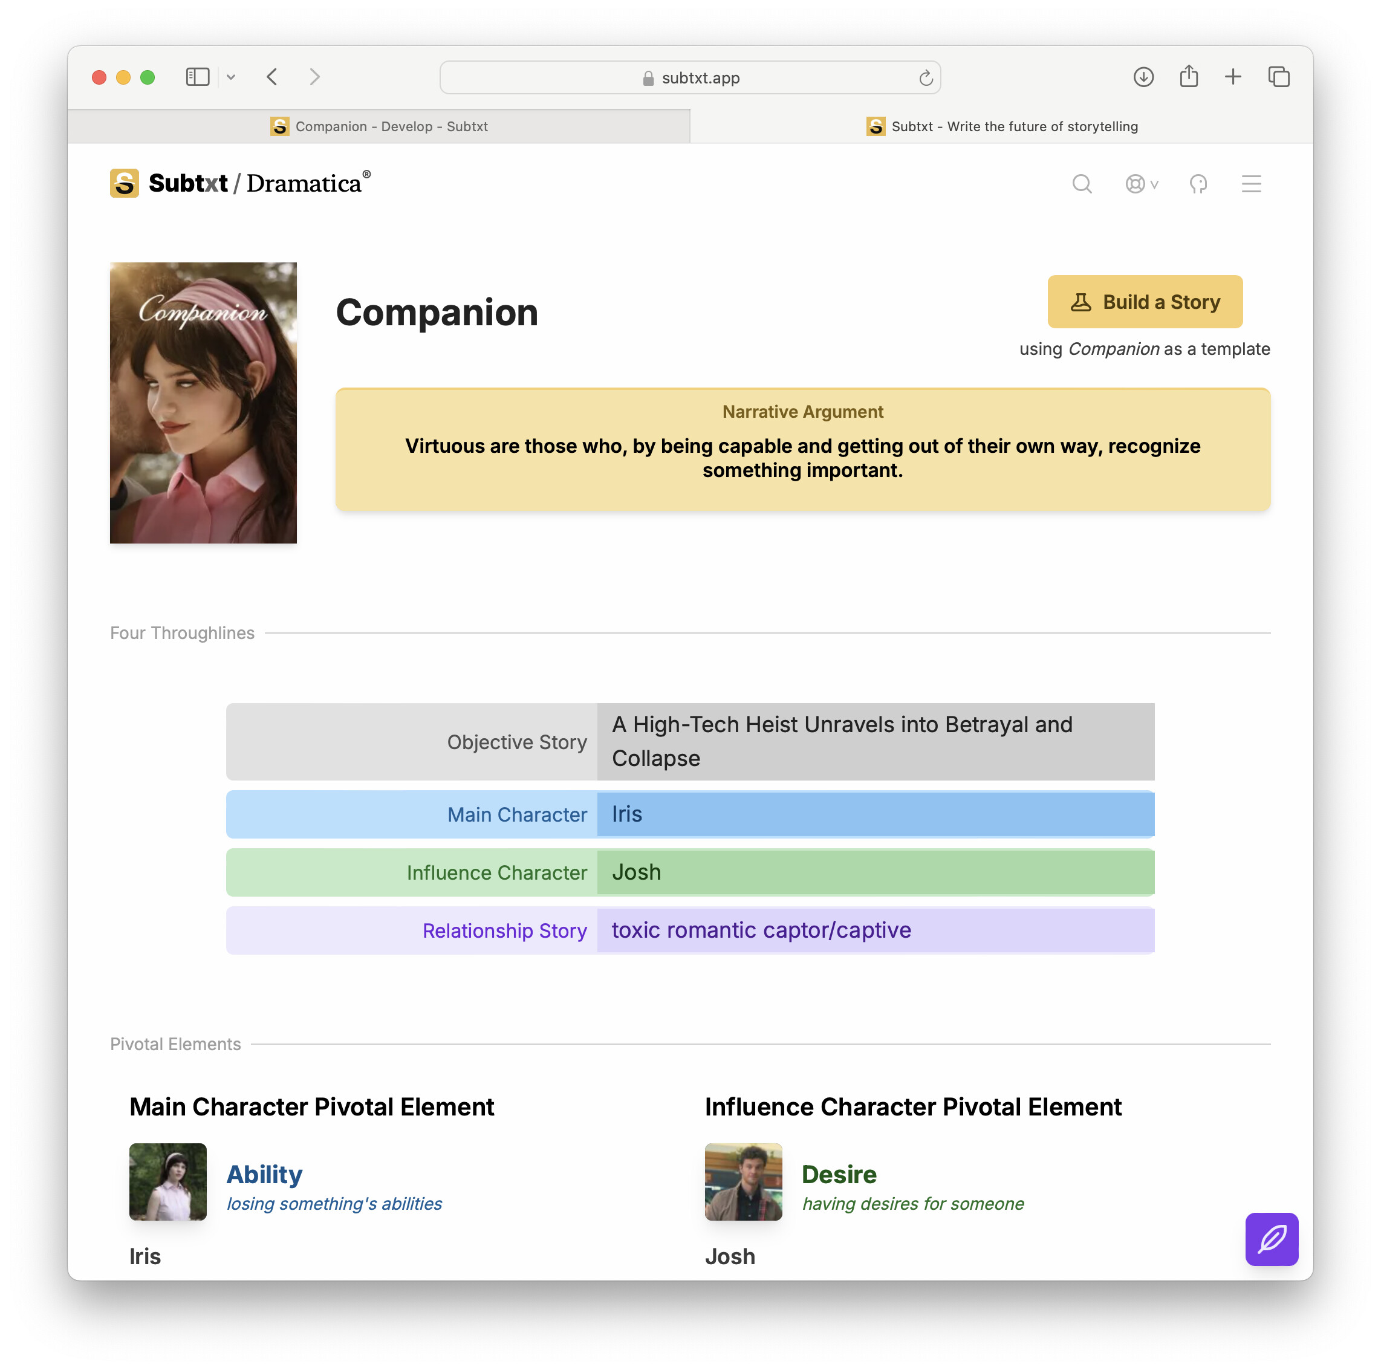Click the Companion movie poster thumbnail

203,402
